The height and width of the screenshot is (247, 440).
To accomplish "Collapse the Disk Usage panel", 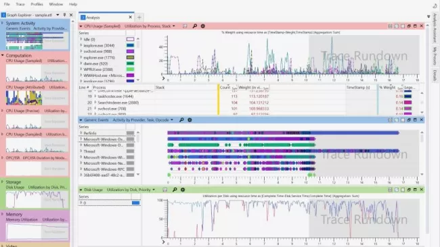I will [x=81, y=190].
